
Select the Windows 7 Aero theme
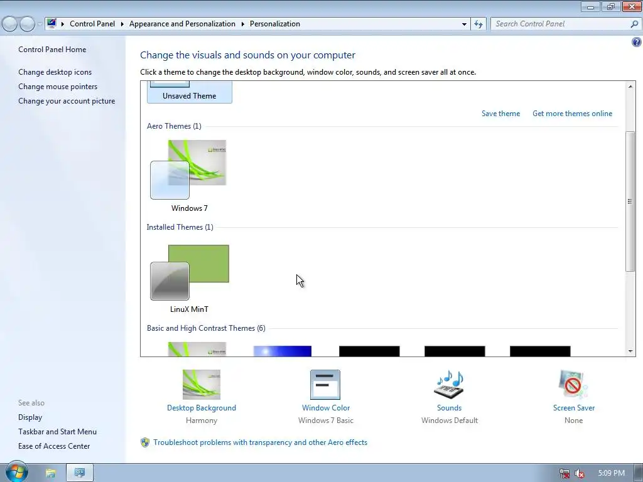pos(189,176)
